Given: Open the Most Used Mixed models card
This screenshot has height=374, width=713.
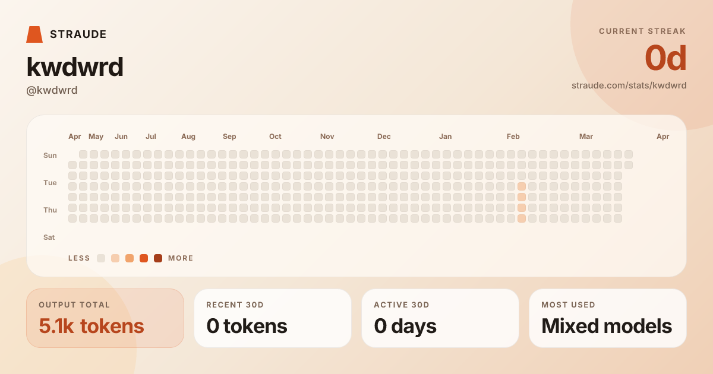Looking at the screenshot, I should coord(608,318).
